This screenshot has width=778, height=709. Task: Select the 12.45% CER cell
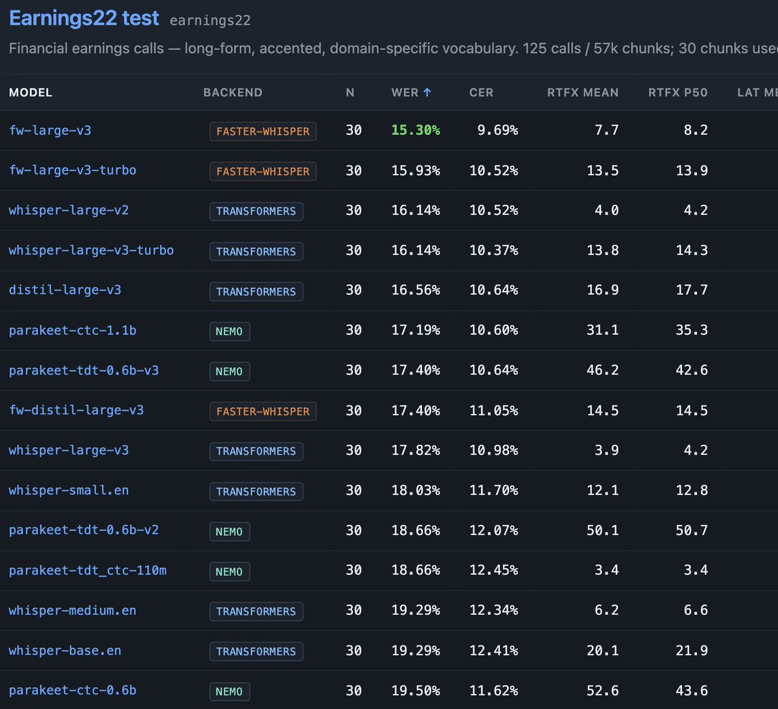[x=494, y=570]
